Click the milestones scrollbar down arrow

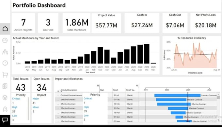click(218, 120)
